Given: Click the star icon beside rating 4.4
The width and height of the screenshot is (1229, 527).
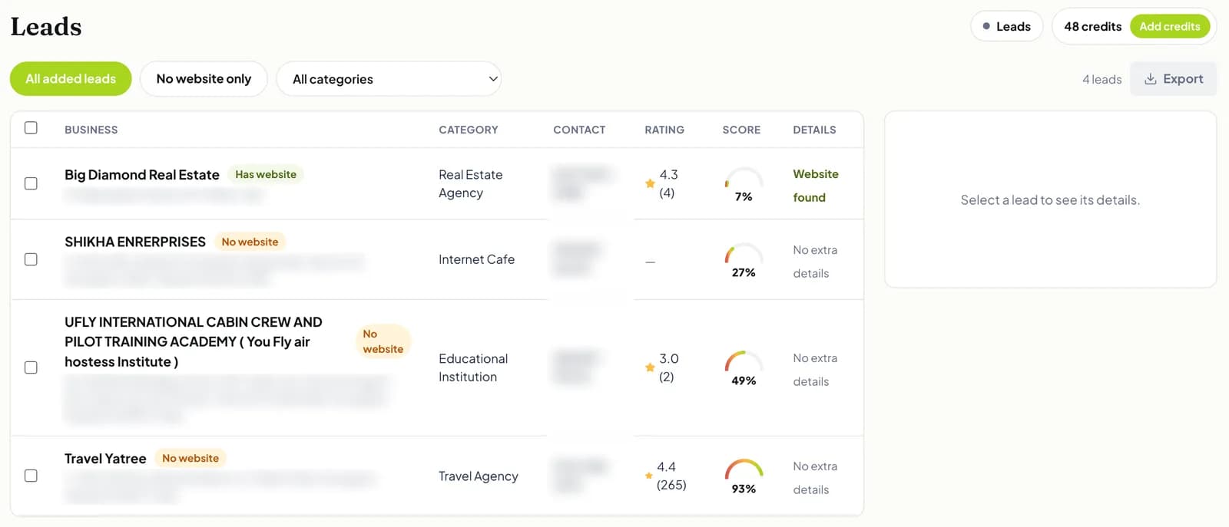Looking at the screenshot, I should (648, 476).
